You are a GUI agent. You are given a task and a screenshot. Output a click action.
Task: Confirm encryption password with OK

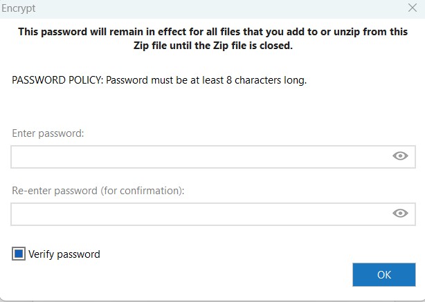click(x=383, y=274)
